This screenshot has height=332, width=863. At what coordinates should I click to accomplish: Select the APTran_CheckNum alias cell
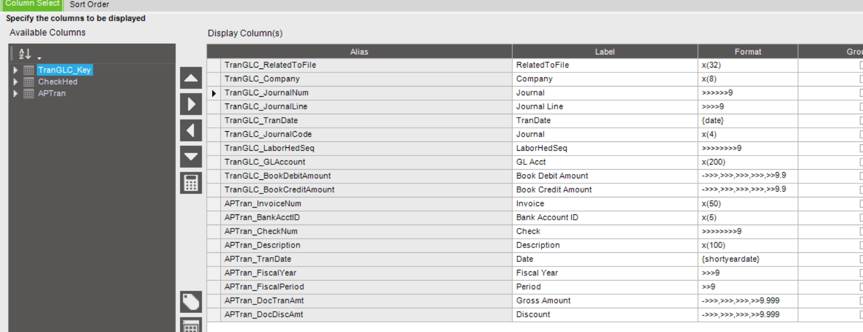click(366, 231)
